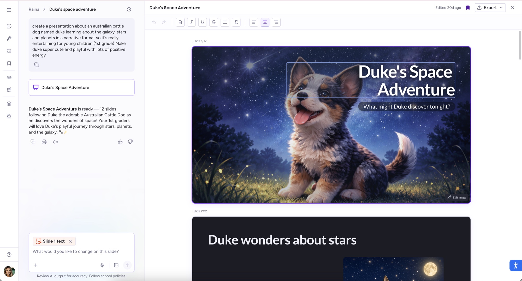
Task: Open the history clock icon in the left sidebar
Action: [x=9, y=51]
